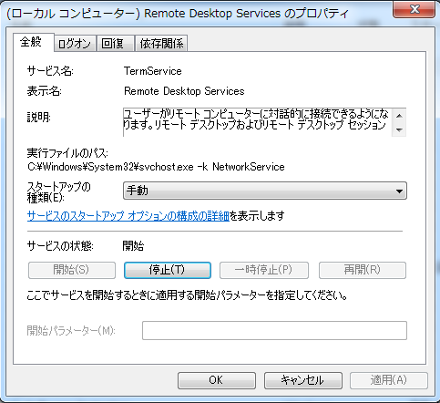Open the ログオン tab
Image resolution: width=440 pixels, height=403 pixels.
coord(75,44)
